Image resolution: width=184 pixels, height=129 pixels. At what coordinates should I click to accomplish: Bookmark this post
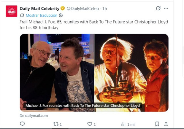click(157, 124)
